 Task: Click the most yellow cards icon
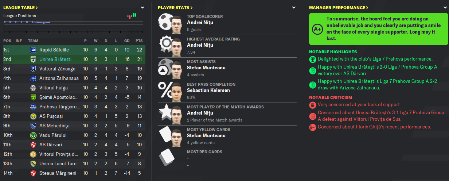(x=165, y=136)
